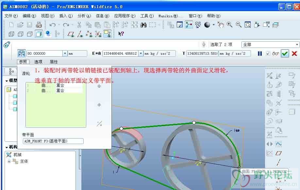300x190 pixels.
Task: Switch to the 属性 tab
Action: (x=54, y=62)
